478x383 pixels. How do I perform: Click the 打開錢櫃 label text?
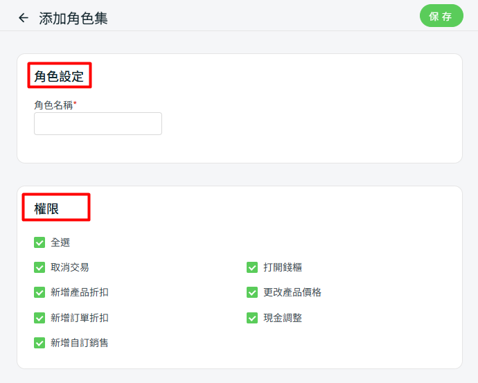point(283,267)
